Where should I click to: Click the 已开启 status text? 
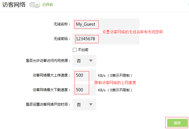coord(48,5)
